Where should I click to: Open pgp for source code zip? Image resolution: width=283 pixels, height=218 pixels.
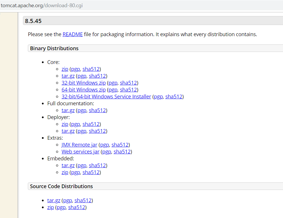pyautogui.click(x=61, y=207)
